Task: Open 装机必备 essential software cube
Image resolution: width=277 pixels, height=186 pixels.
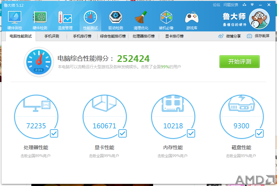Action: click(166, 20)
